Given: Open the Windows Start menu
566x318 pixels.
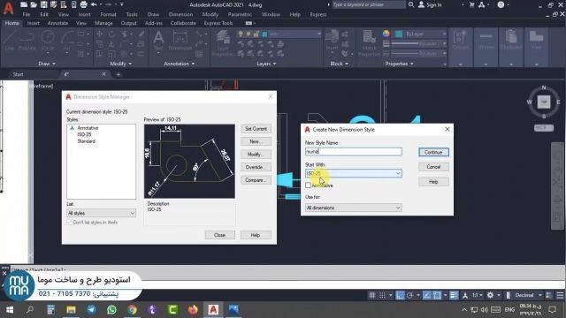Looking at the screenshot, I should tap(10, 309).
